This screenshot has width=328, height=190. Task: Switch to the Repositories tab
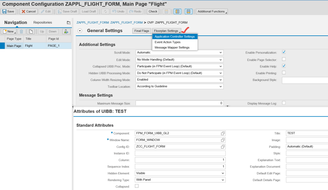43,22
